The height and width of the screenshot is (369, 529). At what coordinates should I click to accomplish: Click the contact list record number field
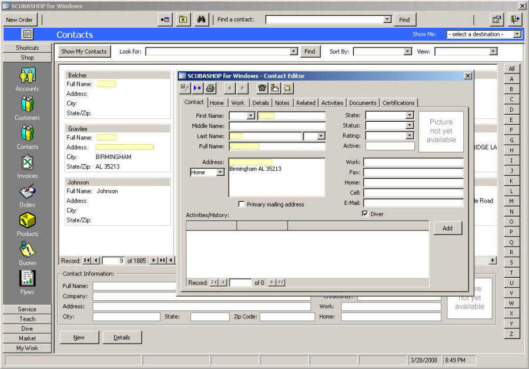tap(113, 261)
